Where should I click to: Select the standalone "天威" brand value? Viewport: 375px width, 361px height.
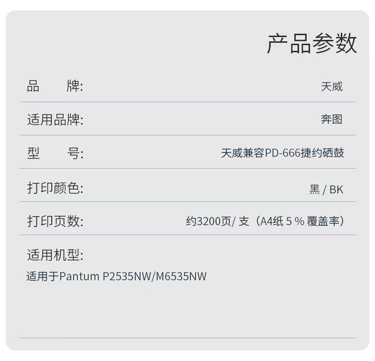(x=331, y=86)
